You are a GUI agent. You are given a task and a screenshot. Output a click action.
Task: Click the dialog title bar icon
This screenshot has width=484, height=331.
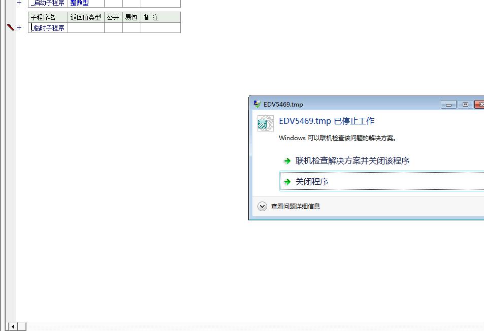[257, 104]
